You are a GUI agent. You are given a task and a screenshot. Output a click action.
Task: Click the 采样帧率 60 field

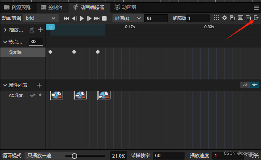[x=169, y=156]
